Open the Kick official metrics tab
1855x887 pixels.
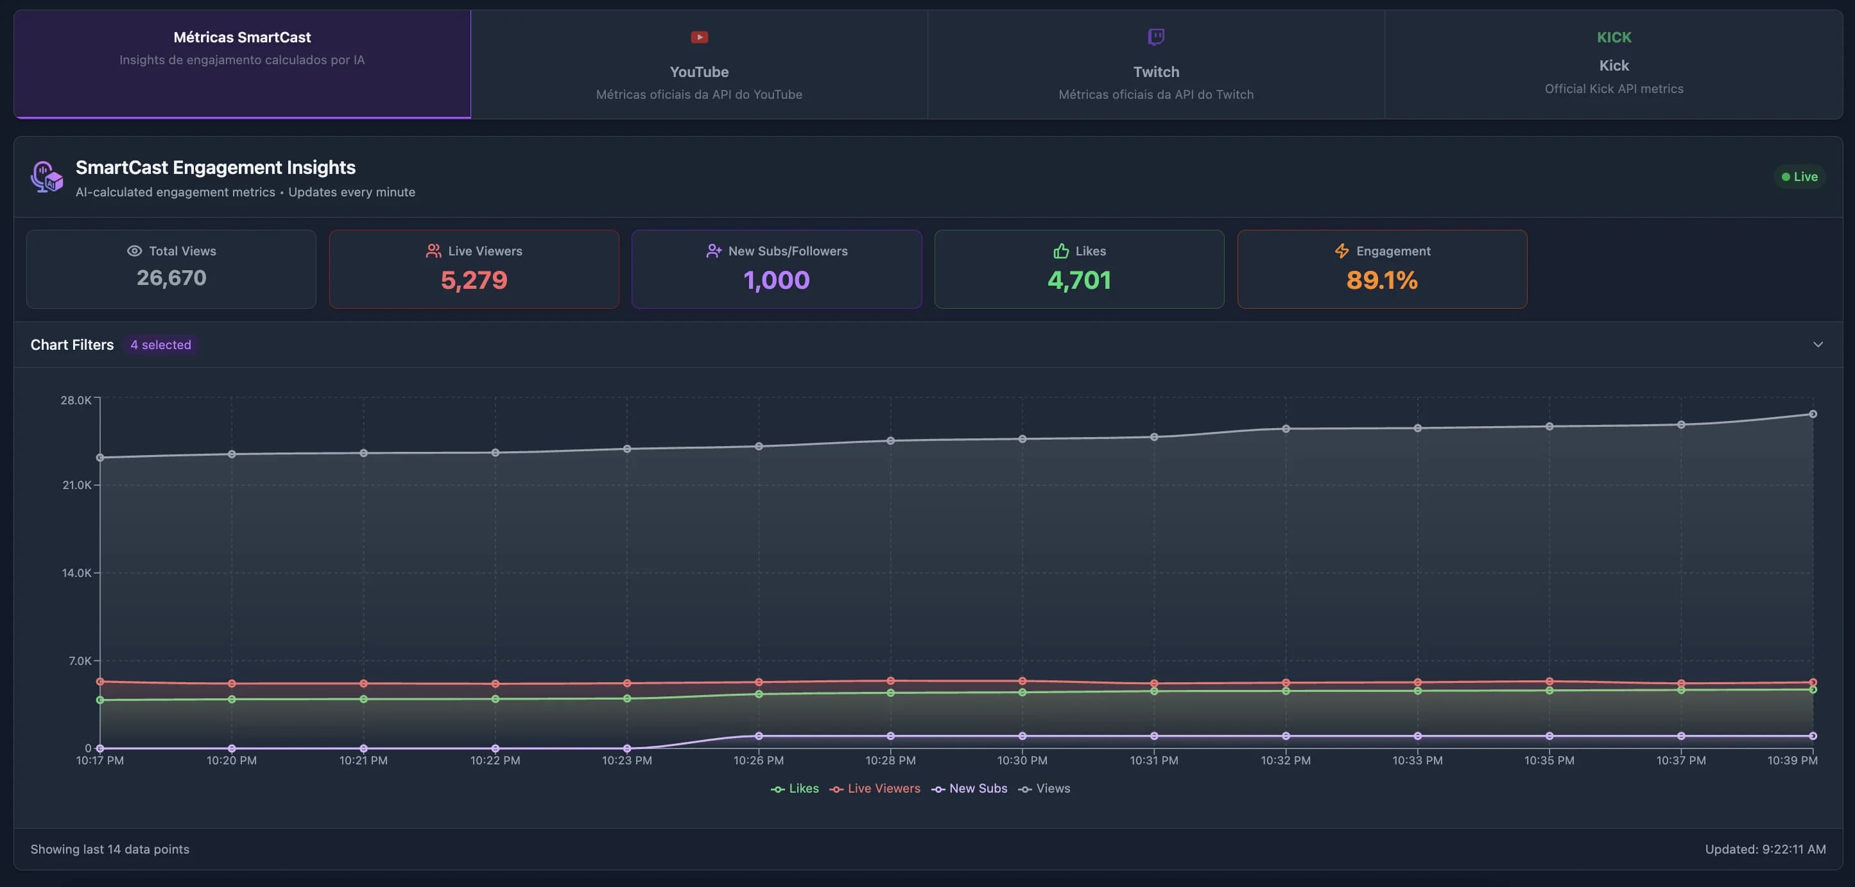pyautogui.click(x=1614, y=65)
